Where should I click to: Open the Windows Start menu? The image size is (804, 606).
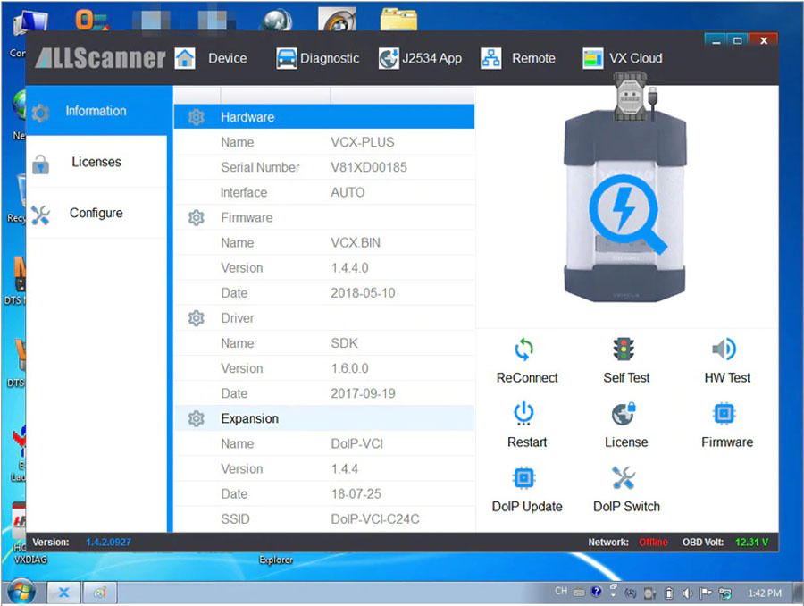tap(21, 592)
